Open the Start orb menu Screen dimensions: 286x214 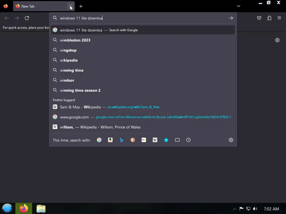(7, 208)
